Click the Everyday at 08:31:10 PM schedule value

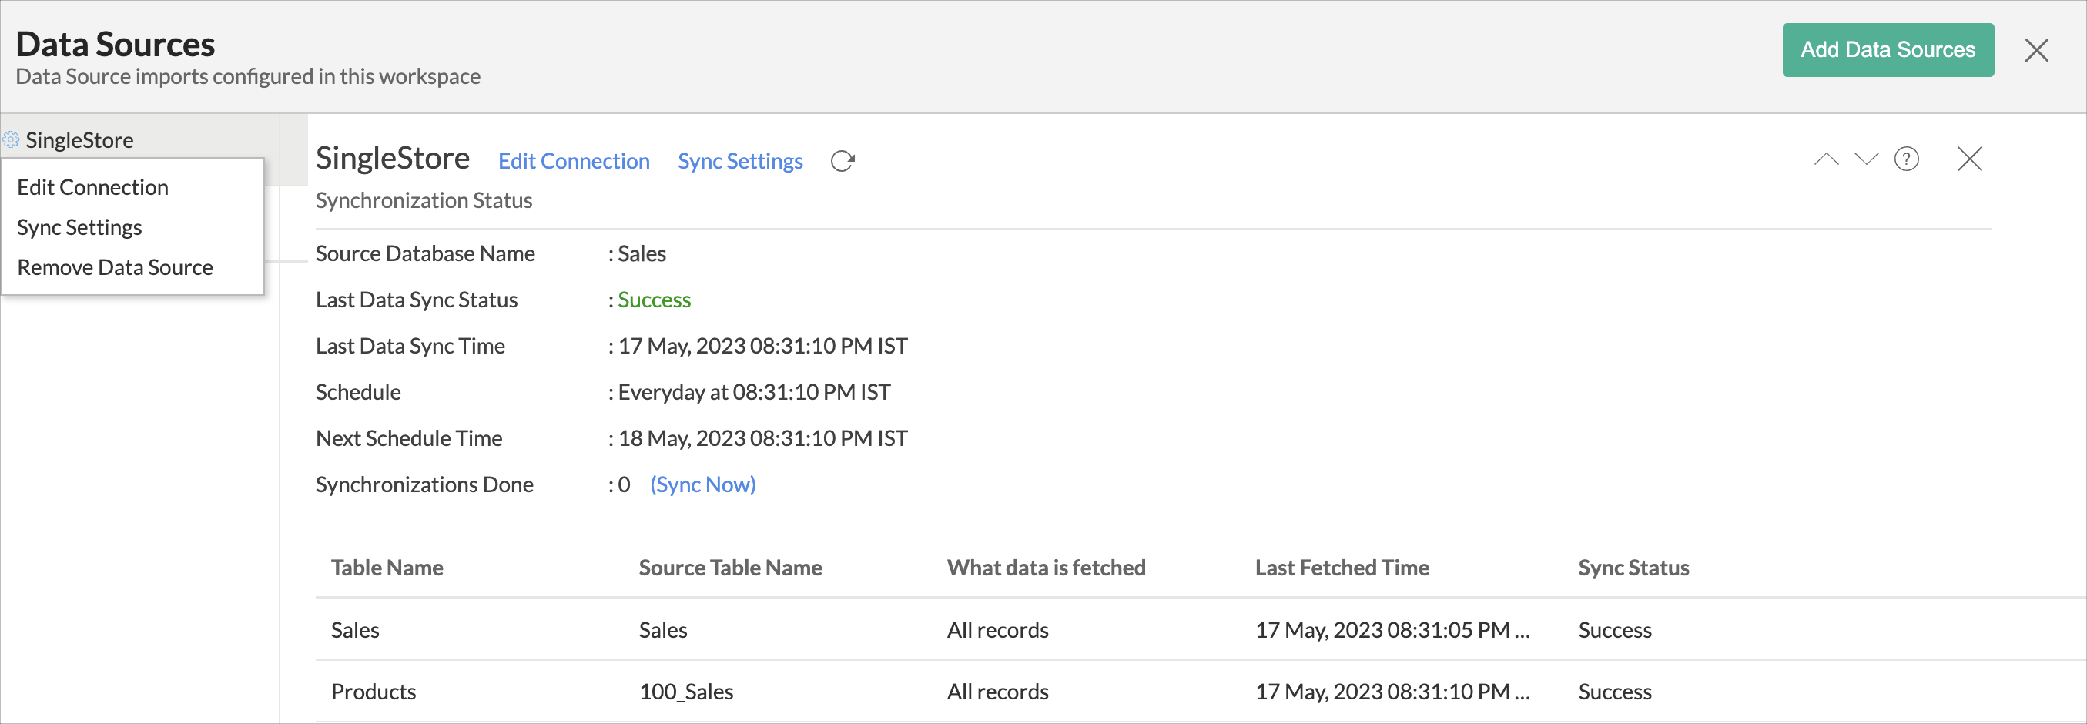(753, 392)
